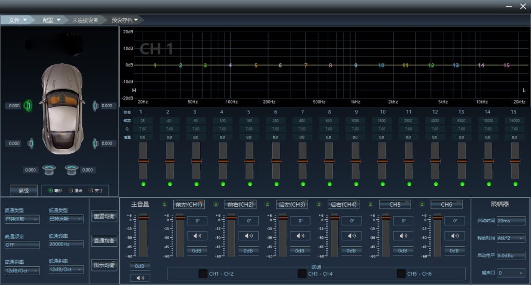Click the 重置均衡 (Reset EQ) button
The height and width of the screenshot is (285, 531).
(x=104, y=216)
